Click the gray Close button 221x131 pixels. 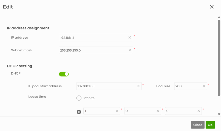point(198,125)
